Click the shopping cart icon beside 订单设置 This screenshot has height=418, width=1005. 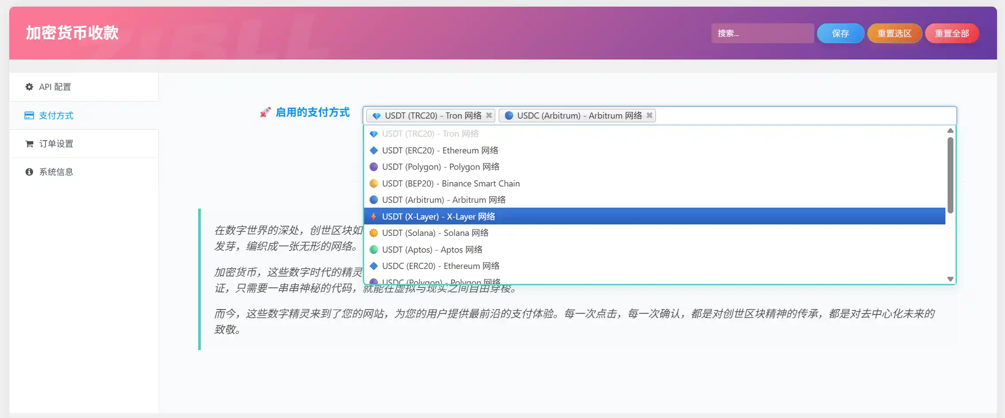pos(29,143)
